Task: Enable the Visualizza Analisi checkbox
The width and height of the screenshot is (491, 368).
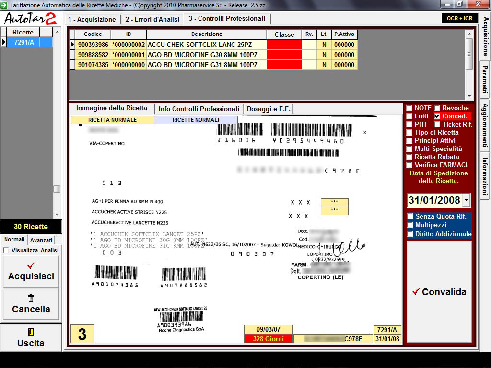Action: (6, 250)
